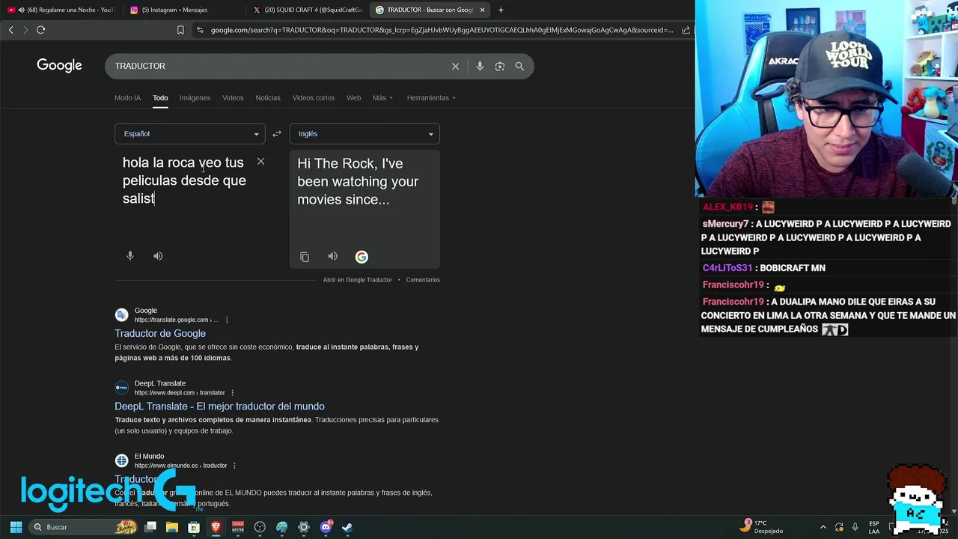Click Abrir en Google Traductor link
958x539 pixels.
point(358,280)
